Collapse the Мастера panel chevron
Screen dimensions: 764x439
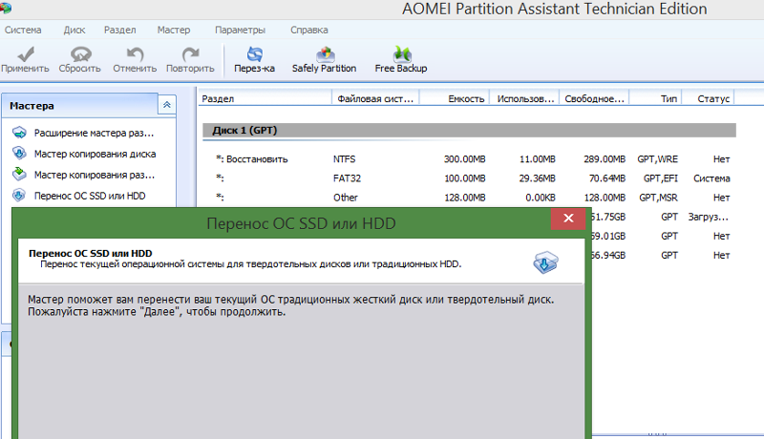[166, 105]
